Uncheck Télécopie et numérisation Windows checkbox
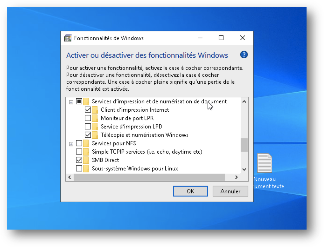324x247 pixels. (88, 135)
